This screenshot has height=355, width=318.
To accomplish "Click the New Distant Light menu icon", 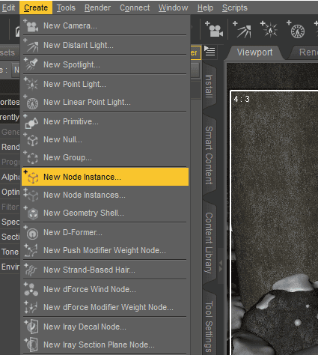I will pyautogui.click(x=31, y=45).
